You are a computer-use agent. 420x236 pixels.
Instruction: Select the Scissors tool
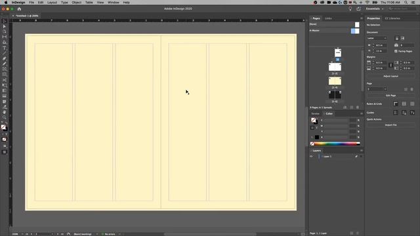coord(5,80)
